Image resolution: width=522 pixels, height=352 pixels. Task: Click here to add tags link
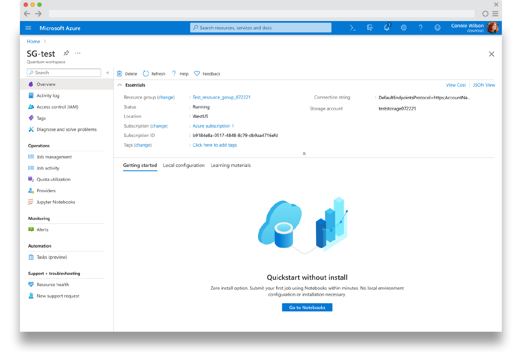click(215, 145)
